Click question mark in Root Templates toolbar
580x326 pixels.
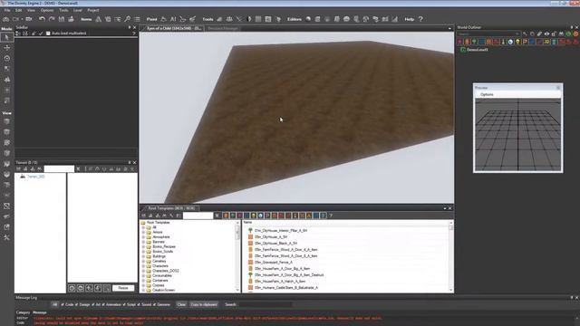(x=331, y=216)
